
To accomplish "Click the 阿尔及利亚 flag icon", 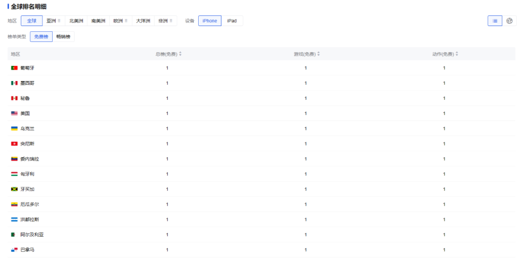I will tap(14, 235).
